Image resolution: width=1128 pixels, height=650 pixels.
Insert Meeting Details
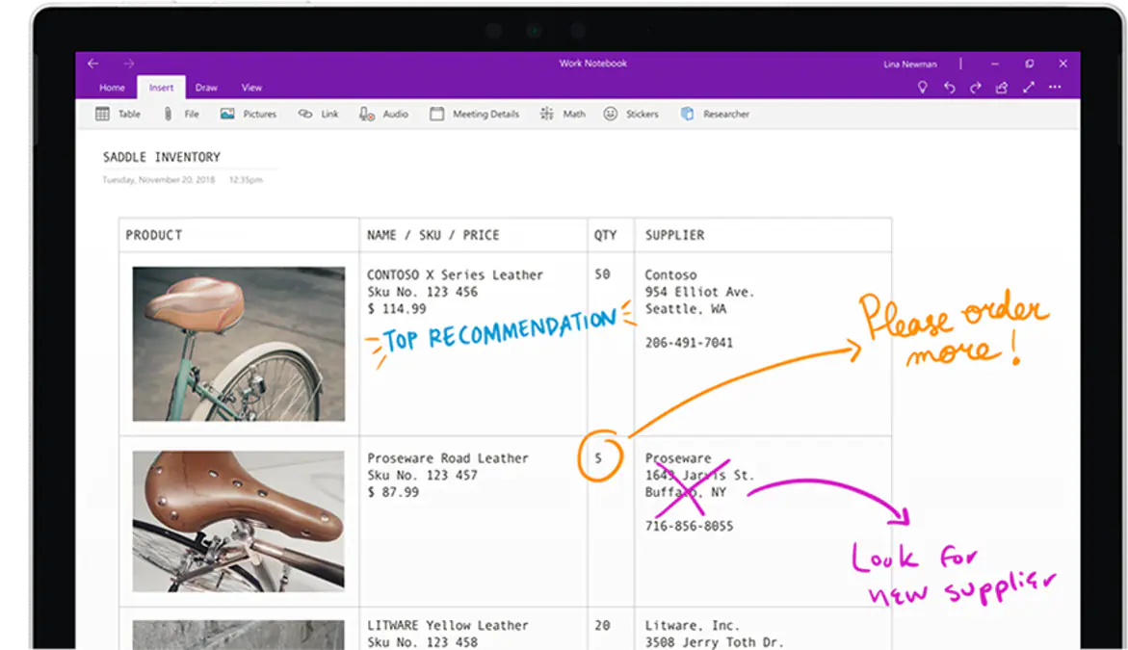pos(474,113)
